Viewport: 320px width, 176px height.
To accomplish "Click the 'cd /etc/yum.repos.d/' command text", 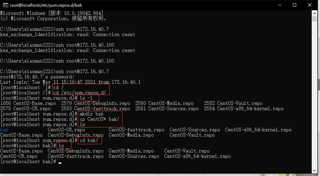I will (x=79, y=93).
